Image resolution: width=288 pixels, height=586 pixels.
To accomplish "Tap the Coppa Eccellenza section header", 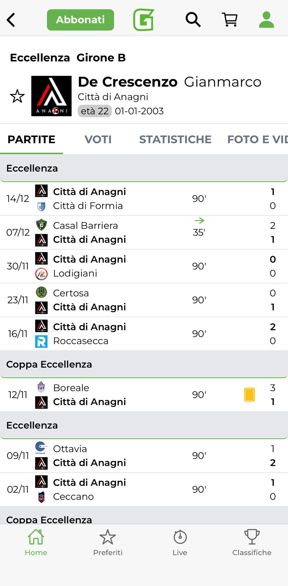I will tap(144, 364).
